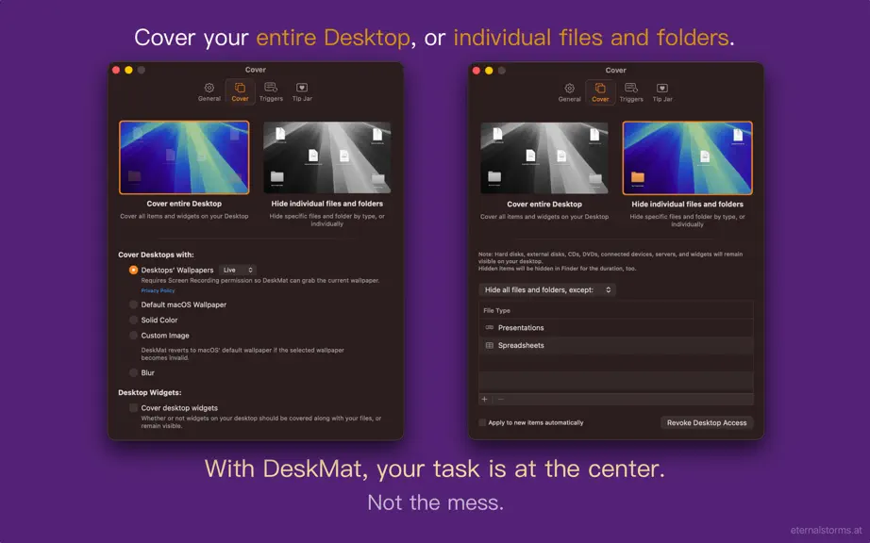
Task: Select Cover entire Desktop thumbnail, left window
Action: (x=184, y=157)
